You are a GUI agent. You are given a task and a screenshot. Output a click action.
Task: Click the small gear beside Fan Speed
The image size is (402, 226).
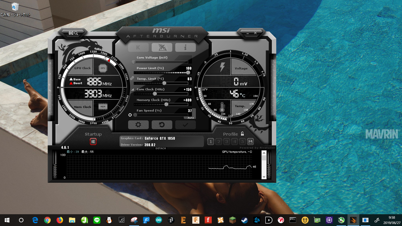tap(130, 115)
